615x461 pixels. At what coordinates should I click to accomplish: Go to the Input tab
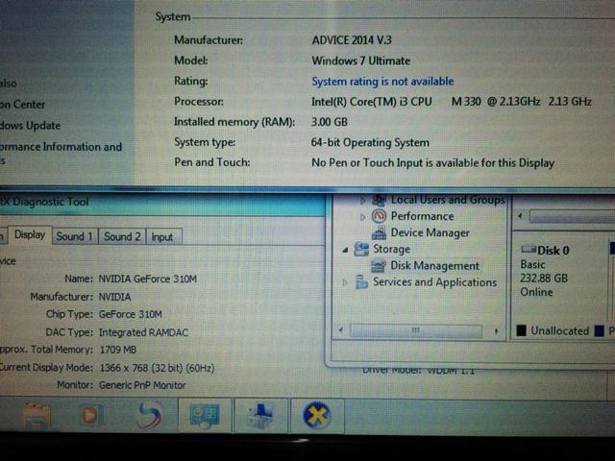[162, 236]
